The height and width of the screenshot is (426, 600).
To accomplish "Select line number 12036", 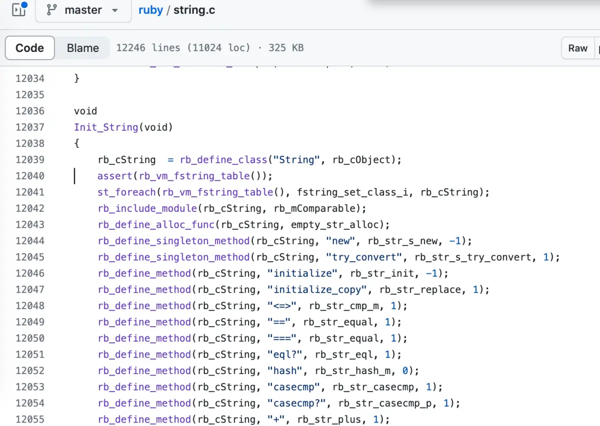I will (30, 111).
